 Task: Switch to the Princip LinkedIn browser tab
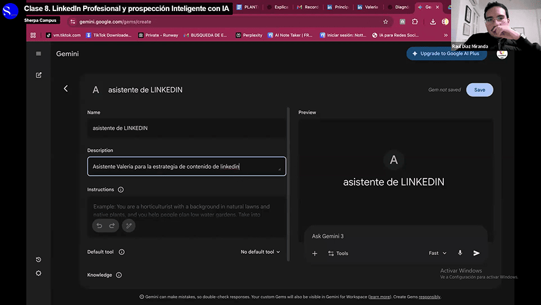pyautogui.click(x=338, y=7)
